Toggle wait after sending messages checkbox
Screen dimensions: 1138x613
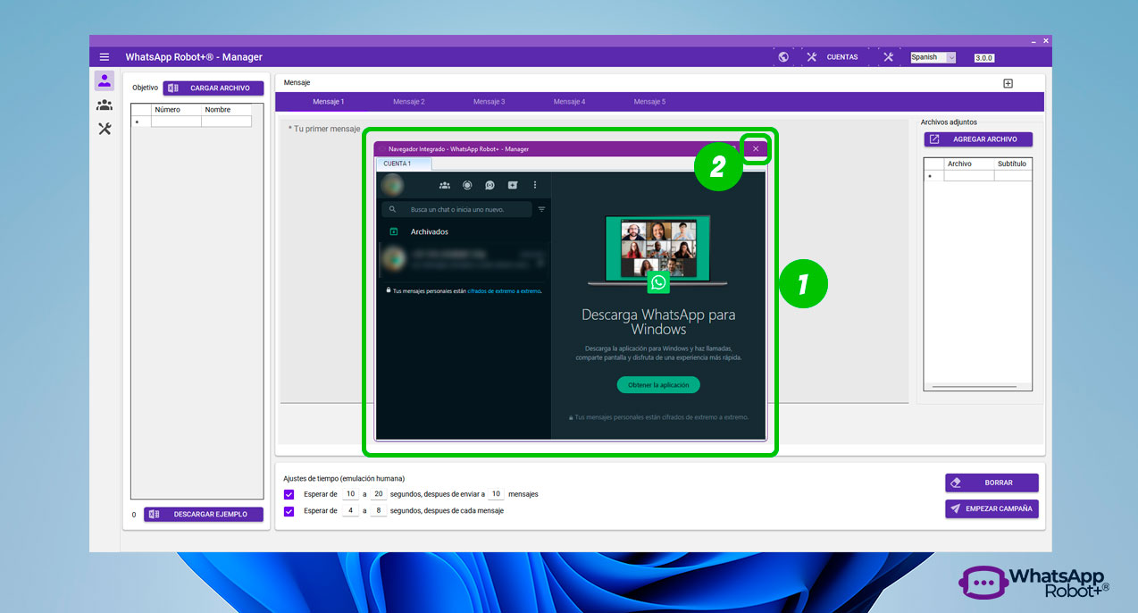tap(289, 494)
